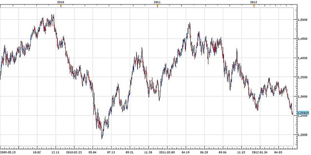Viewport: 311px width, 155px height.
Task: Click the 06.28 date label
Action: (204, 152)
